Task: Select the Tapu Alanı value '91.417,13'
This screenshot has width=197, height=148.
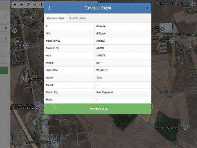Action: tap(102, 70)
